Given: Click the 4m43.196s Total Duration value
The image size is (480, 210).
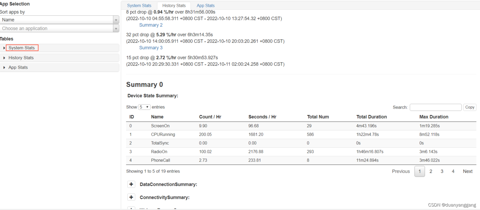Looking at the screenshot, I should tap(366, 126).
